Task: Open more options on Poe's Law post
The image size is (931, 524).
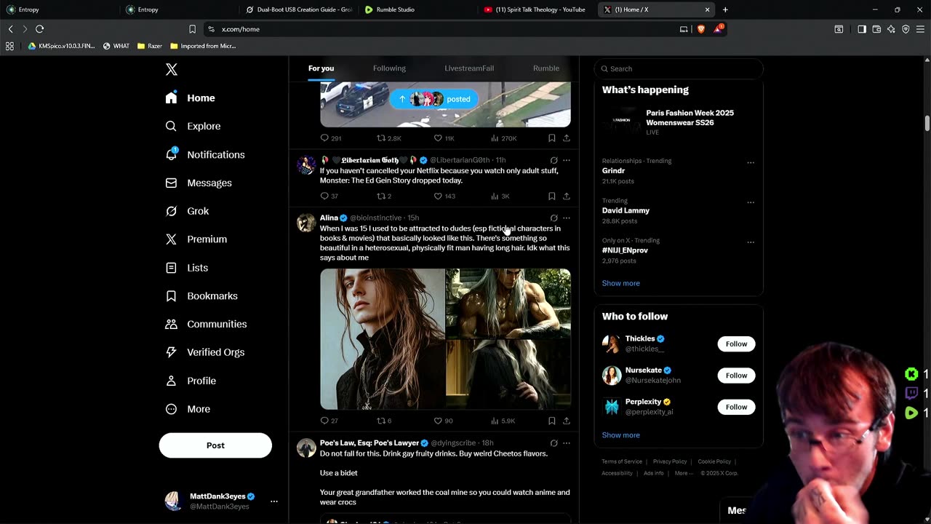Action: point(567,443)
